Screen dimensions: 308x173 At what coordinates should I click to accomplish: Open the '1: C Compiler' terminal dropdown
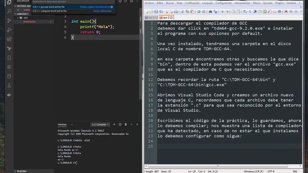coord(100,124)
